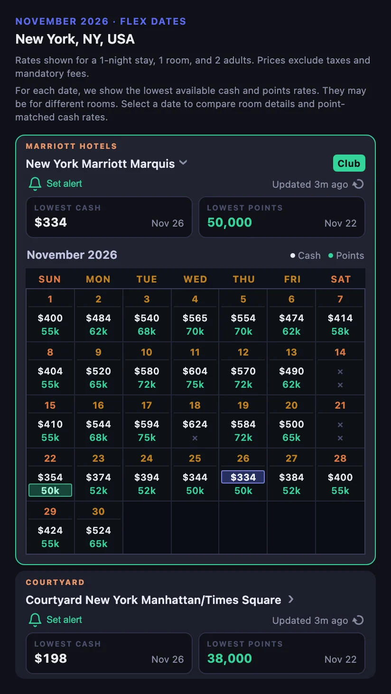Select highlighted $334 cash on November 26
Screen dimensions: 391x694
(243, 477)
